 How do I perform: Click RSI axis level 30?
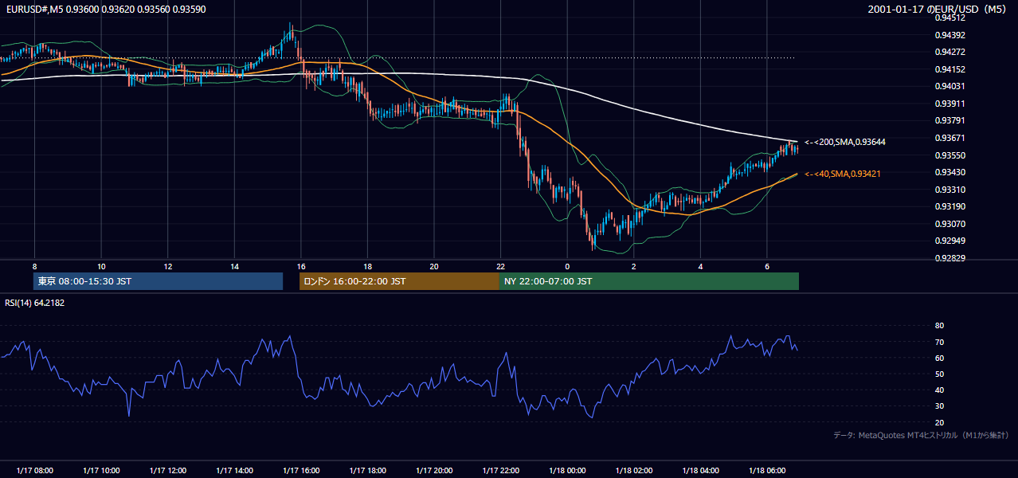939,406
